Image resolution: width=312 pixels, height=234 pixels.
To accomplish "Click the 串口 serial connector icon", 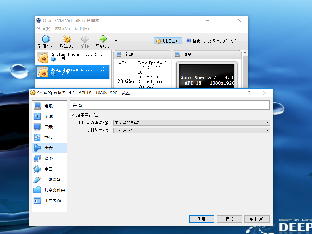I will click(x=37, y=169).
